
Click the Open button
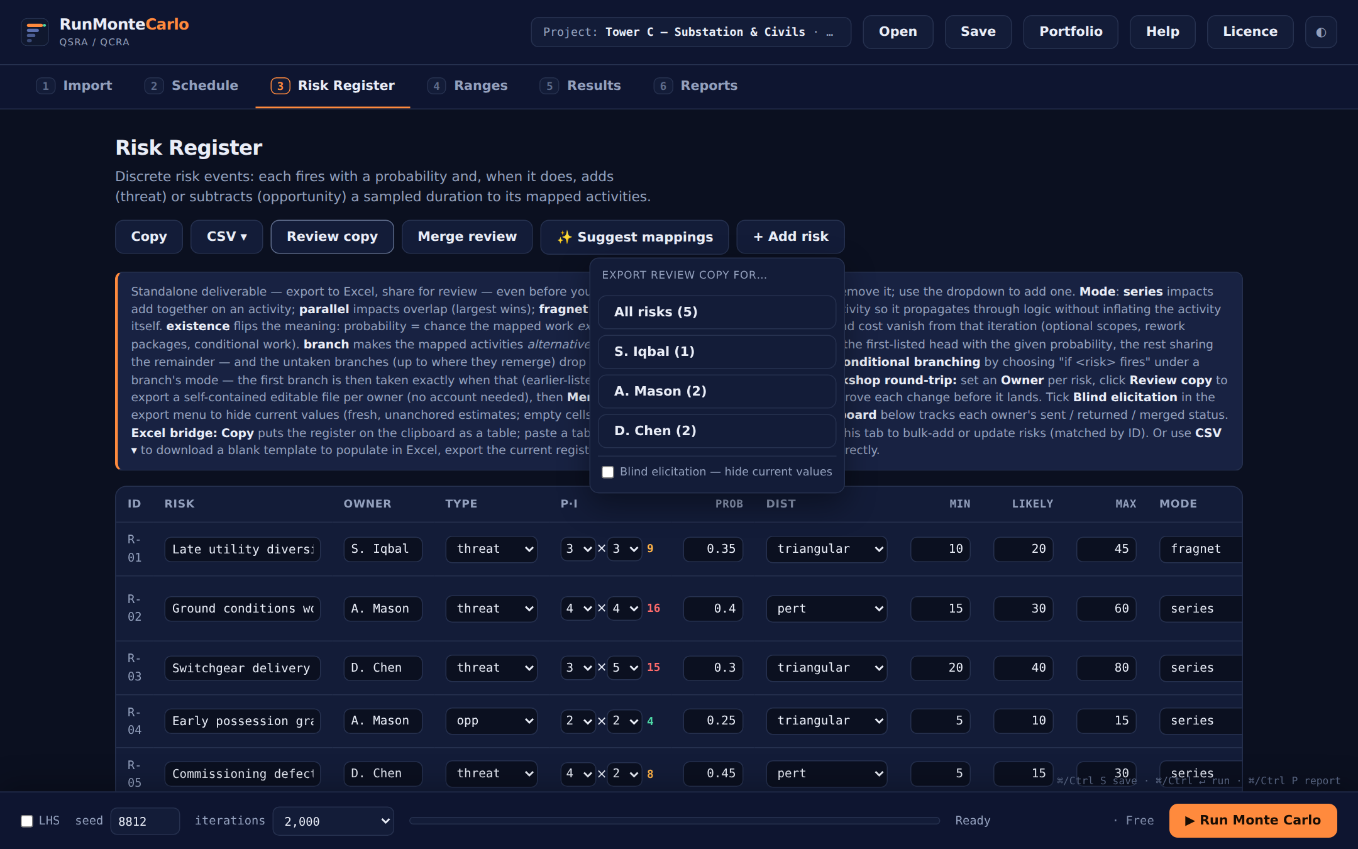pyautogui.click(x=898, y=32)
